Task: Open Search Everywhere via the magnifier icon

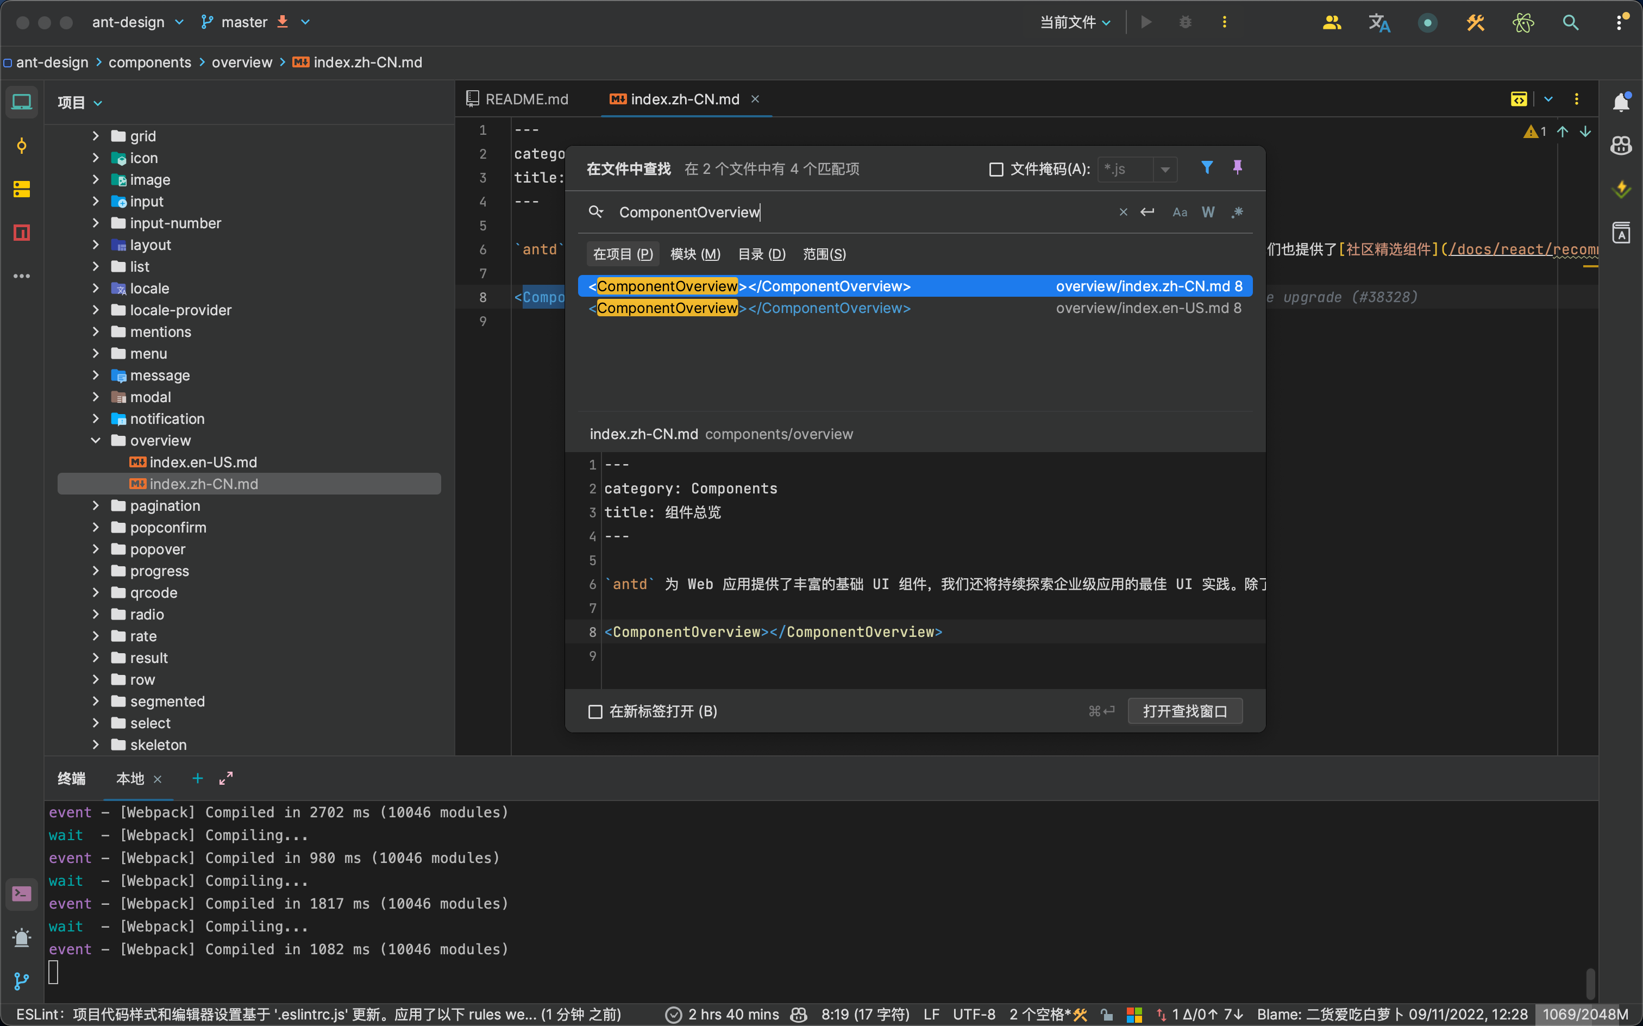Action: 1570,22
